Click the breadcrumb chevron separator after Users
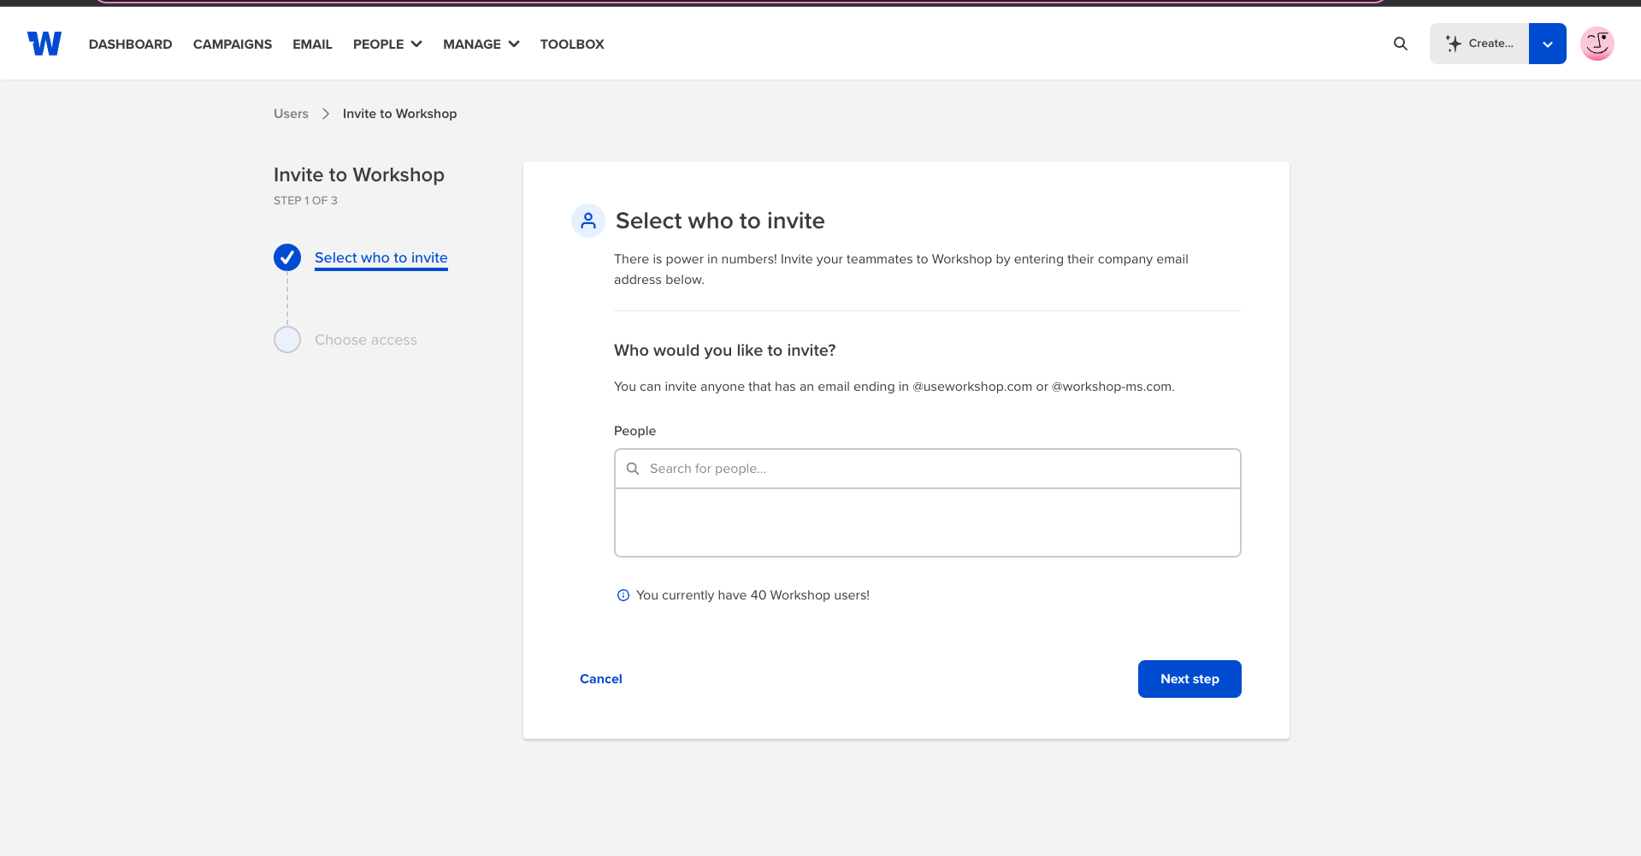This screenshot has width=1641, height=856. pyautogui.click(x=326, y=114)
